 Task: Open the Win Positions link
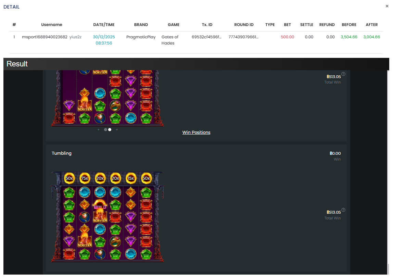coord(196,132)
